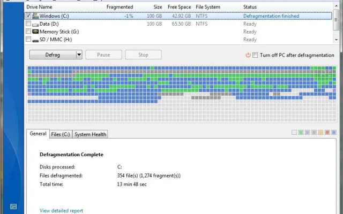Click the 13 min 48 sec total time
This screenshot has height=214, width=343.
point(132,184)
